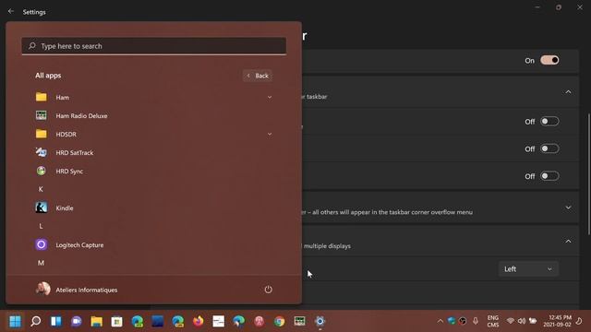Click the letter L section header
The height and width of the screenshot is (332, 591).
coord(41,226)
